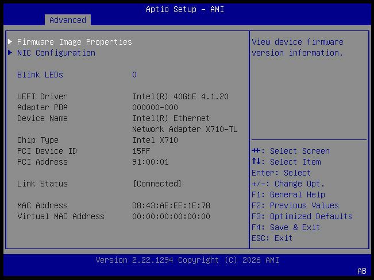Screen dimensions: 374x280
Task: Select the MAC Address label
Action: click(x=42, y=205)
